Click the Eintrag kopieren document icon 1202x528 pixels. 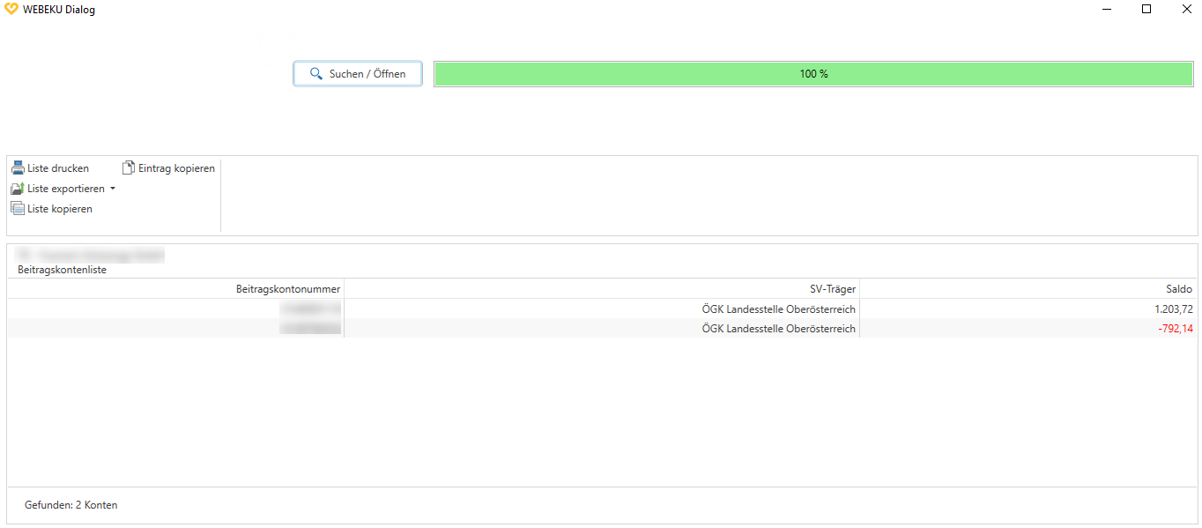(128, 167)
